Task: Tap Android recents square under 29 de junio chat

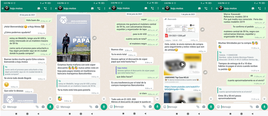Action: tap(16, 114)
